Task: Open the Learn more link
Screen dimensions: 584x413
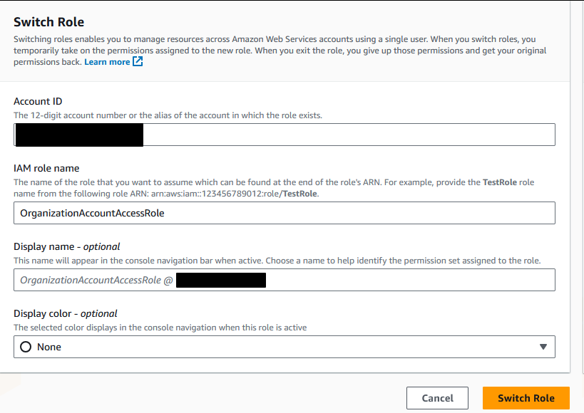Action: coord(107,62)
